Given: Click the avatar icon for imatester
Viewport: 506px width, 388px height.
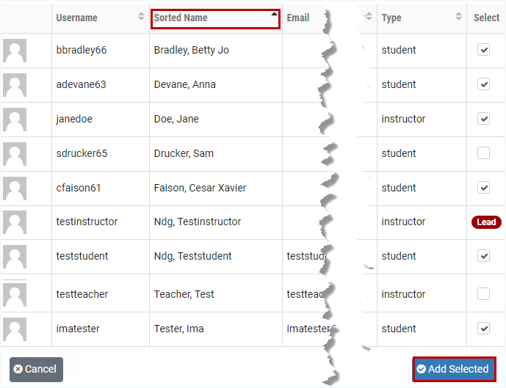Looking at the screenshot, I should (x=15, y=329).
